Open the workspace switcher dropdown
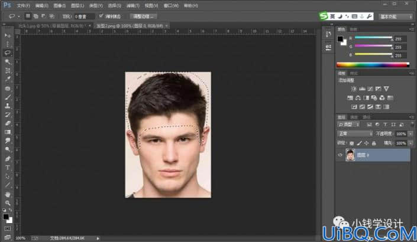This screenshot has height=242, width=417. tap(395, 17)
